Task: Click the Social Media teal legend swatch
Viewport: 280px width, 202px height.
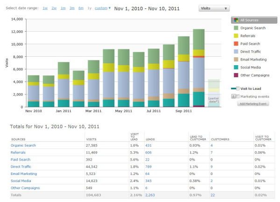Action: (x=235, y=67)
